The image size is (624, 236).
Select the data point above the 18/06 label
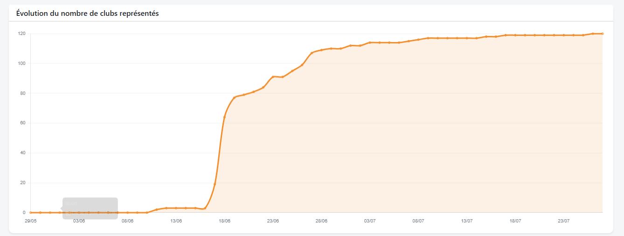coord(224,117)
